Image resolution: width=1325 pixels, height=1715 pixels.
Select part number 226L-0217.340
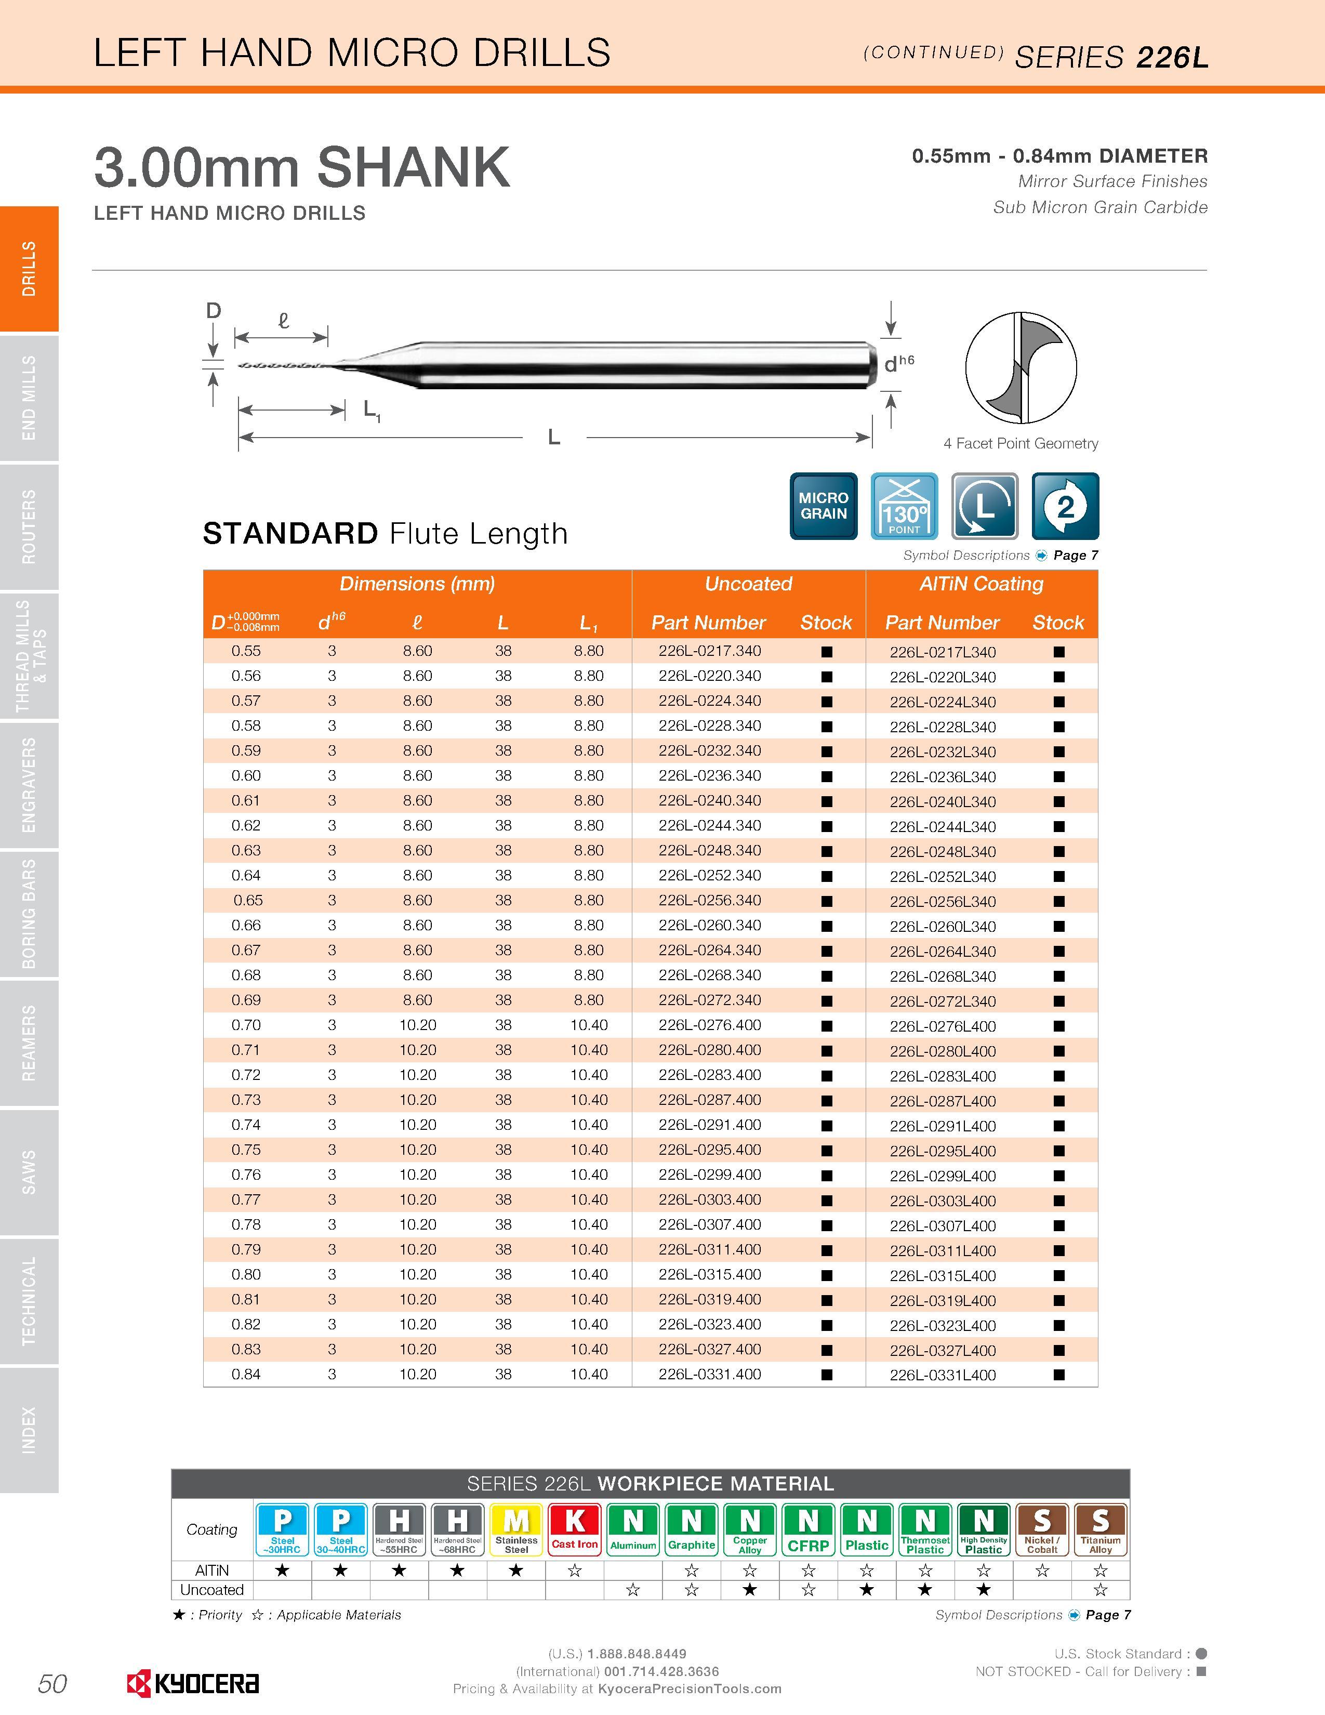tap(710, 651)
